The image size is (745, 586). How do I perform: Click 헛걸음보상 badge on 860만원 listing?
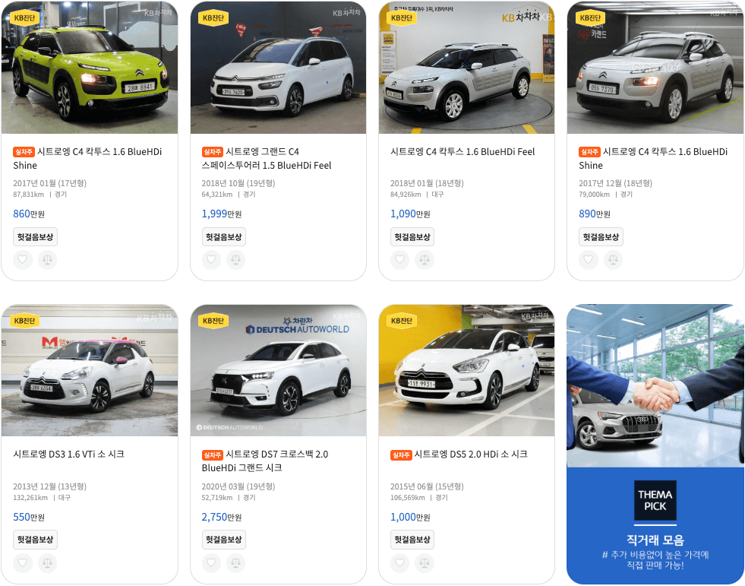35,237
